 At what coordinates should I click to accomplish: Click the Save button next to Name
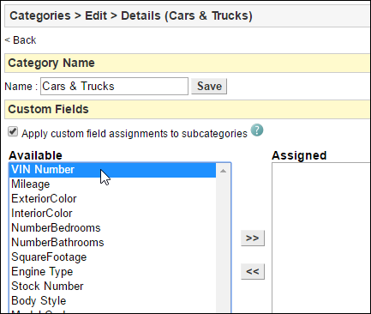tap(209, 86)
